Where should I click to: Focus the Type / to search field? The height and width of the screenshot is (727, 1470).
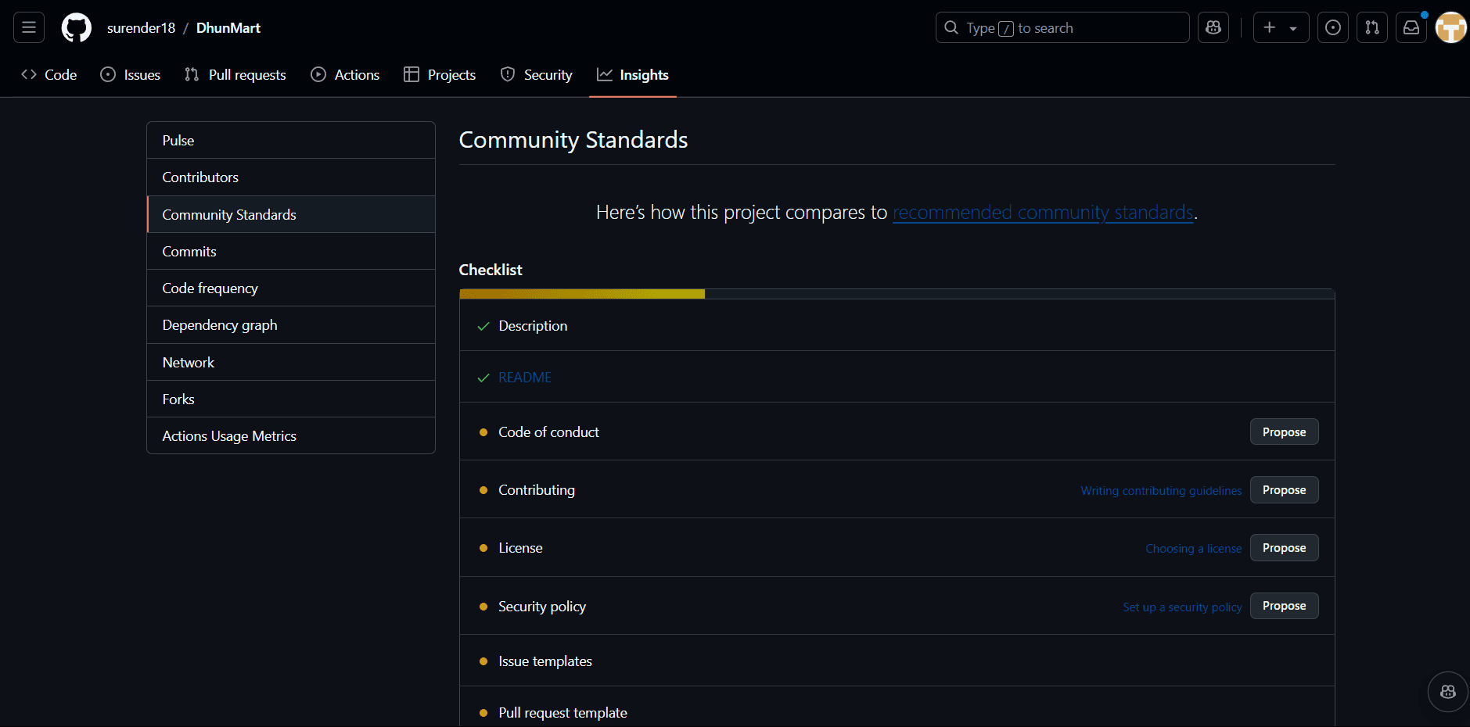[1062, 28]
